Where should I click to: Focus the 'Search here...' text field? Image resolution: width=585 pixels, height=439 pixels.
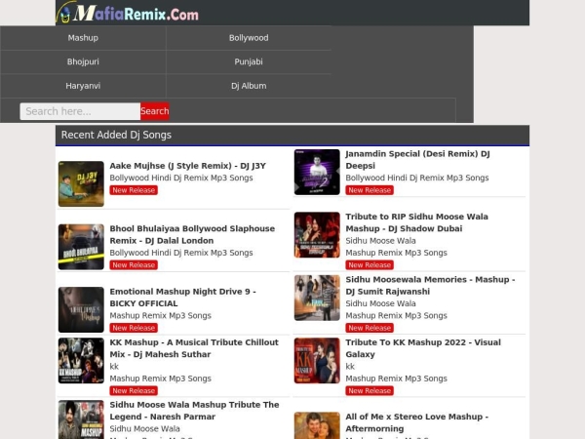80,111
